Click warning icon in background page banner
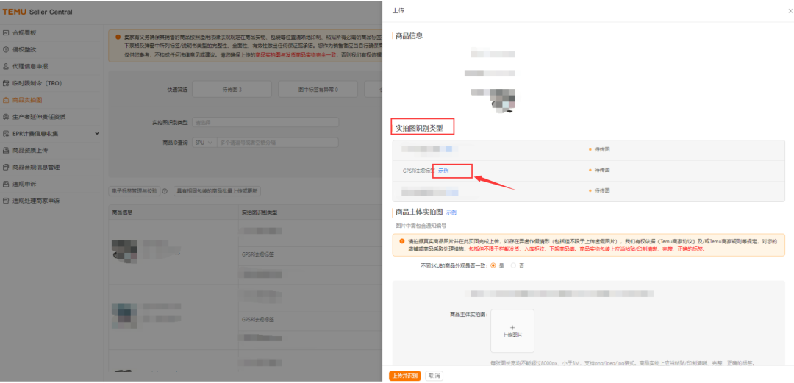 pyautogui.click(x=118, y=37)
